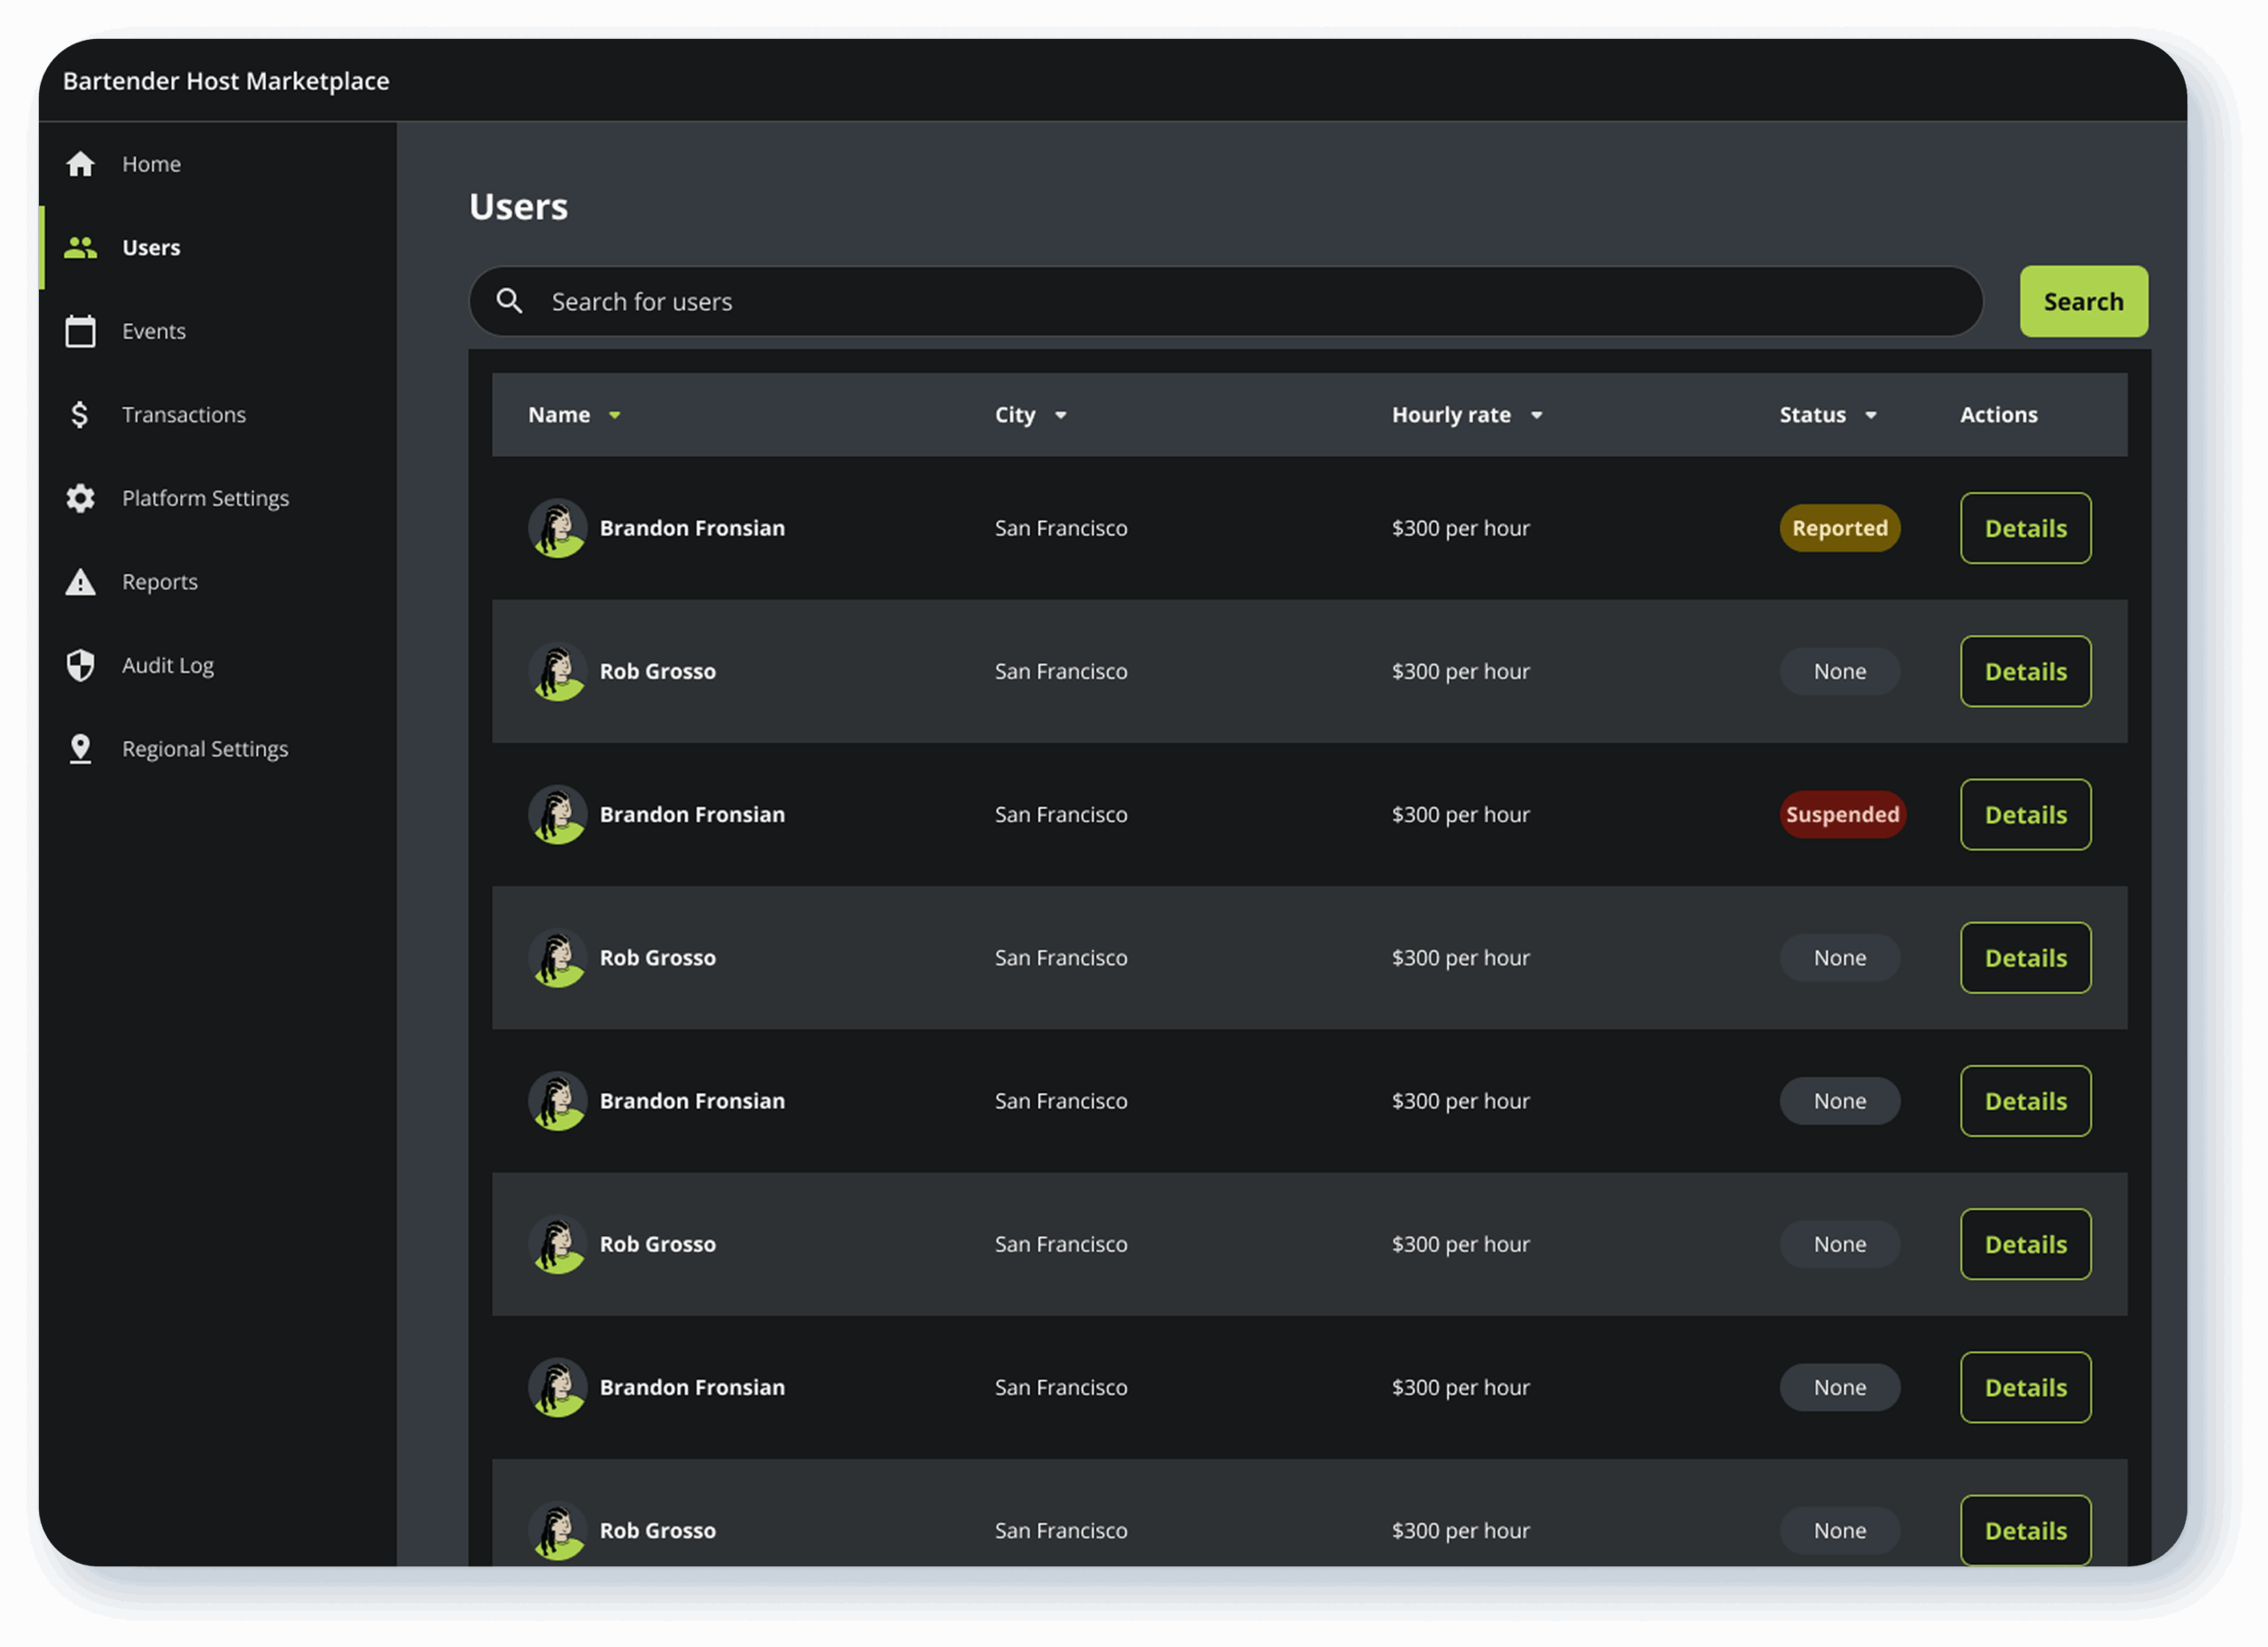Click the Home house icon in sidebar

click(80, 164)
